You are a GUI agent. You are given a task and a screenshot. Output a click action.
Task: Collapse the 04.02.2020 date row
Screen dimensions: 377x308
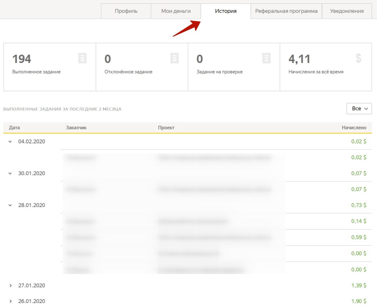click(x=10, y=141)
